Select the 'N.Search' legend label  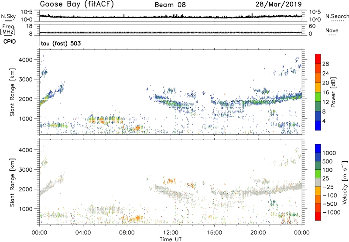click(x=337, y=16)
